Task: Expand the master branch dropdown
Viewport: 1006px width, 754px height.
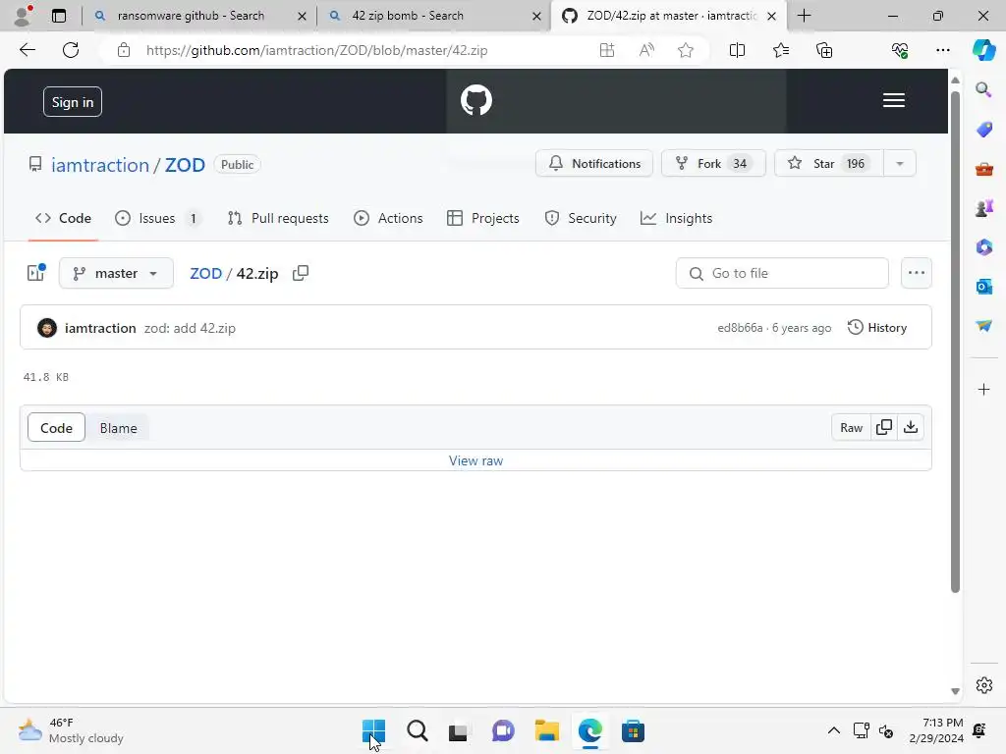Action: (x=116, y=273)
